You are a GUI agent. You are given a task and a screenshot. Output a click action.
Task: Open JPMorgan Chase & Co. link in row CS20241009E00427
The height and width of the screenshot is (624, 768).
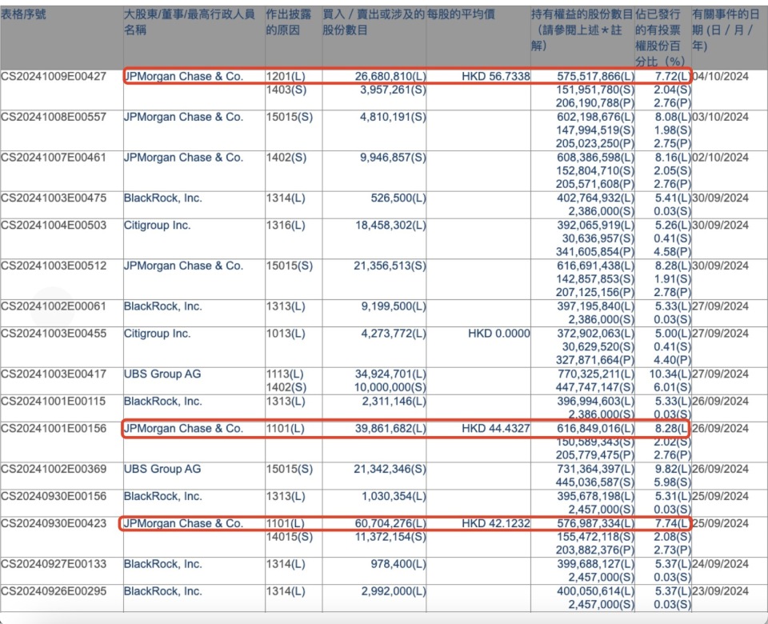pyautogui.click(x=184, y=77)
